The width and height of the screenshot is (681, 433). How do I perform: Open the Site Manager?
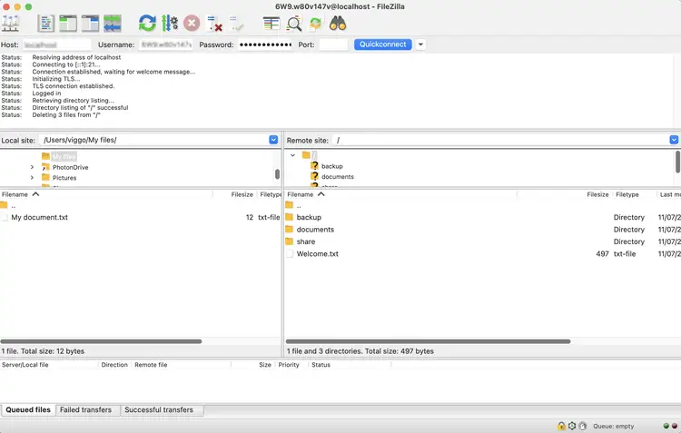click(10, 24)
